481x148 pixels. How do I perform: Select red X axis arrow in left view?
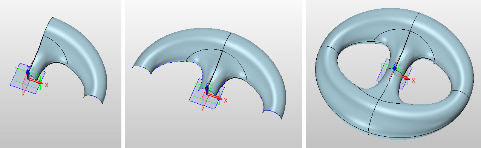pyautogui.click(x=36, y=80)
